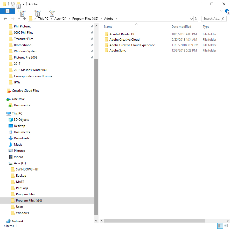Screen dimensions: 230x229
Task: Select Adobe Creative Cloud Experience folder
Action: 132,45
